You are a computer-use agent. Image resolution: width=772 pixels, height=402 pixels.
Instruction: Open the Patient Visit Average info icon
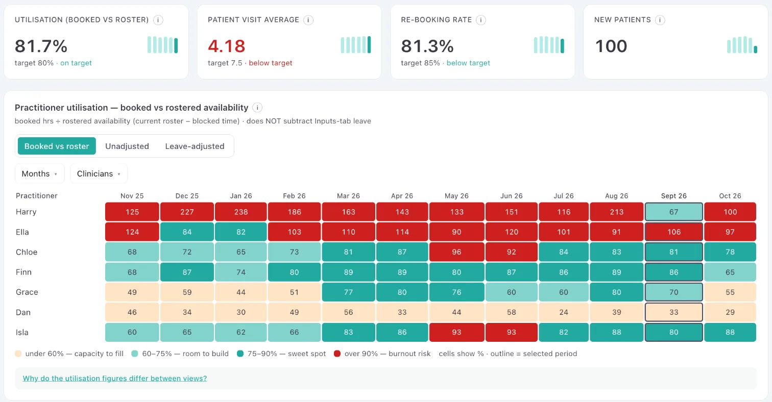tap(308, 20)
